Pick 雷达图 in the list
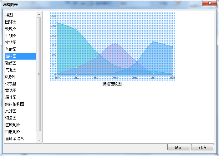Screen dimensions: 219x156 [x=11, y=90]
